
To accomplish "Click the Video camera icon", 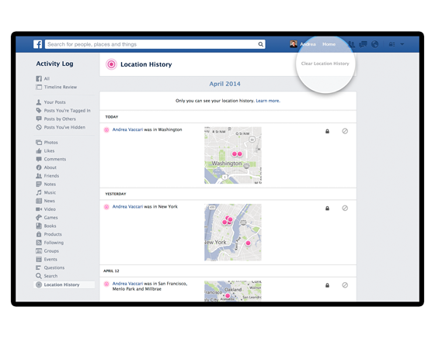I will pos(39,209).
